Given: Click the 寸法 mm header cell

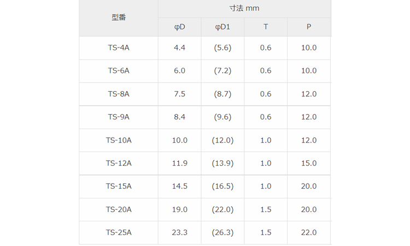Looking at the screenshot, I should [x=244, y=9].
